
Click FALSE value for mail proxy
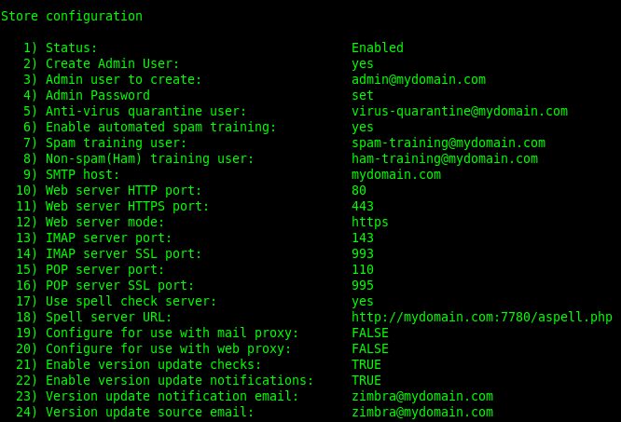coord(370,333)
